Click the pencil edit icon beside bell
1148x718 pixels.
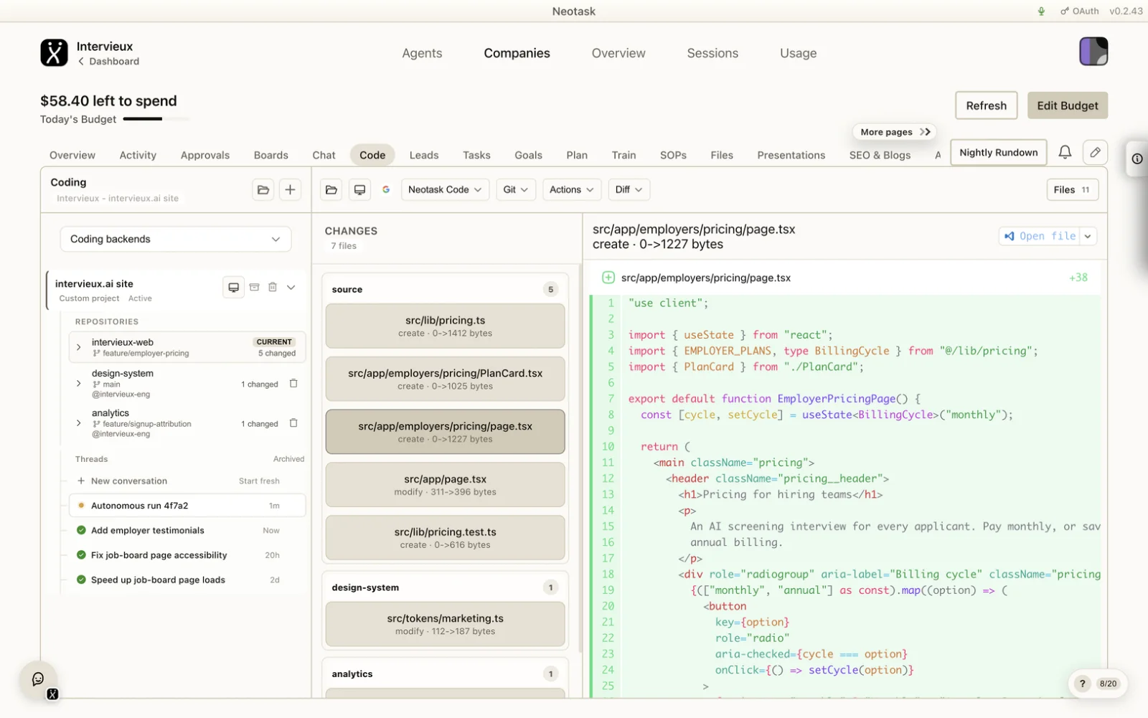click(1095, 152)
